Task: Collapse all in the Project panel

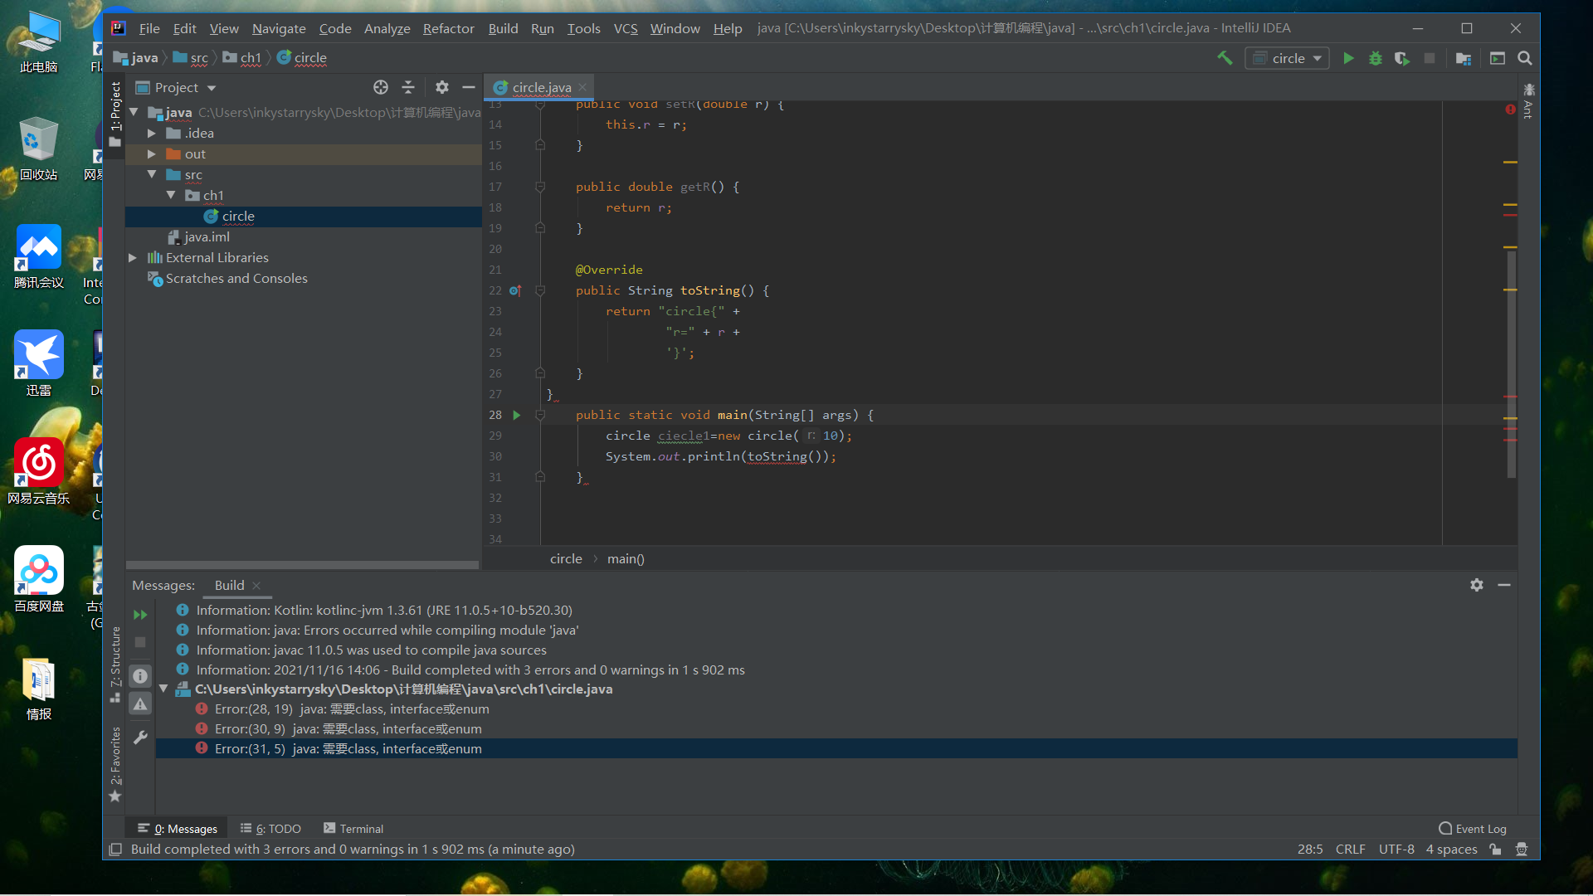Action: point(408,87)
